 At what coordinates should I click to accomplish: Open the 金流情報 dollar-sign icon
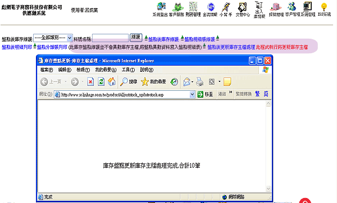click(211, 7)
